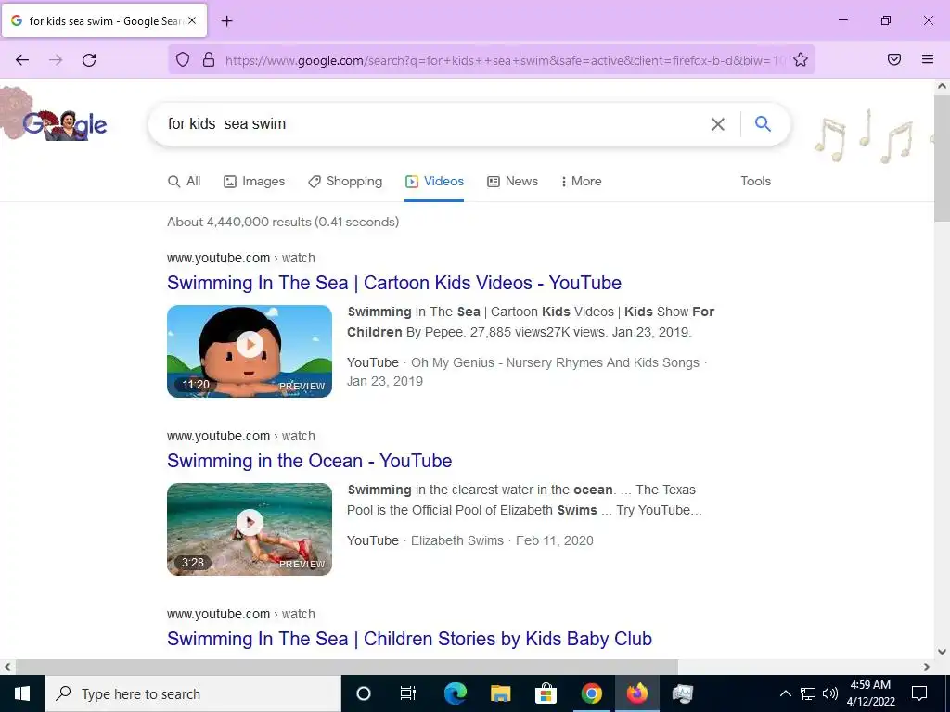Open the notification center
The height and width of the screenshot is (712, 950).
coord(919,693)
